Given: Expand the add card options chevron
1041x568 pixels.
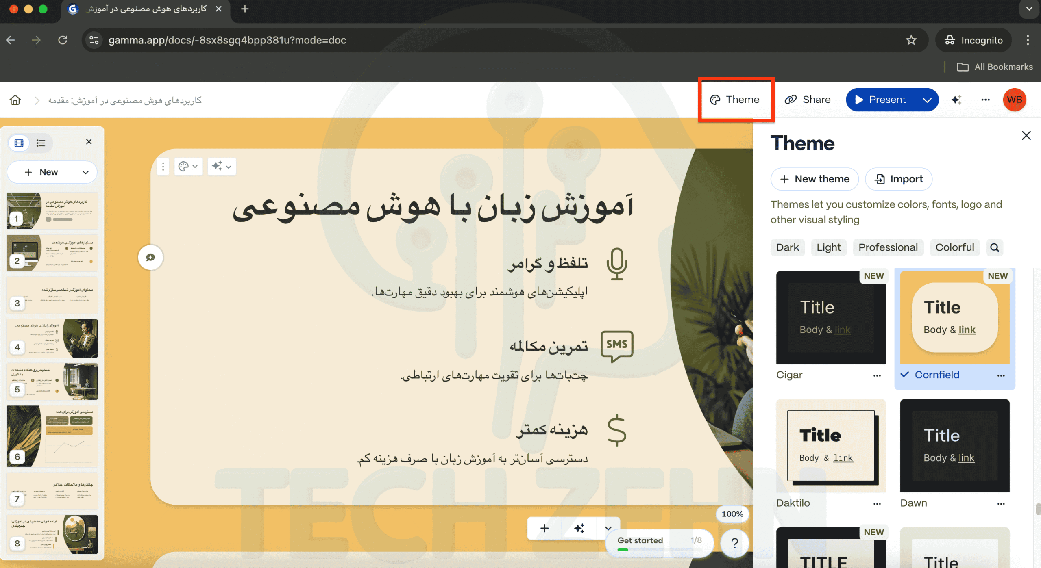Looking at the screenshot, I should (x=608, y=528).
